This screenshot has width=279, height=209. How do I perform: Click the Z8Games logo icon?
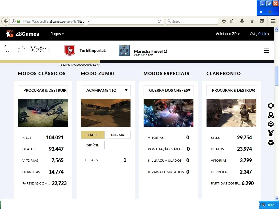click(10, 34)
